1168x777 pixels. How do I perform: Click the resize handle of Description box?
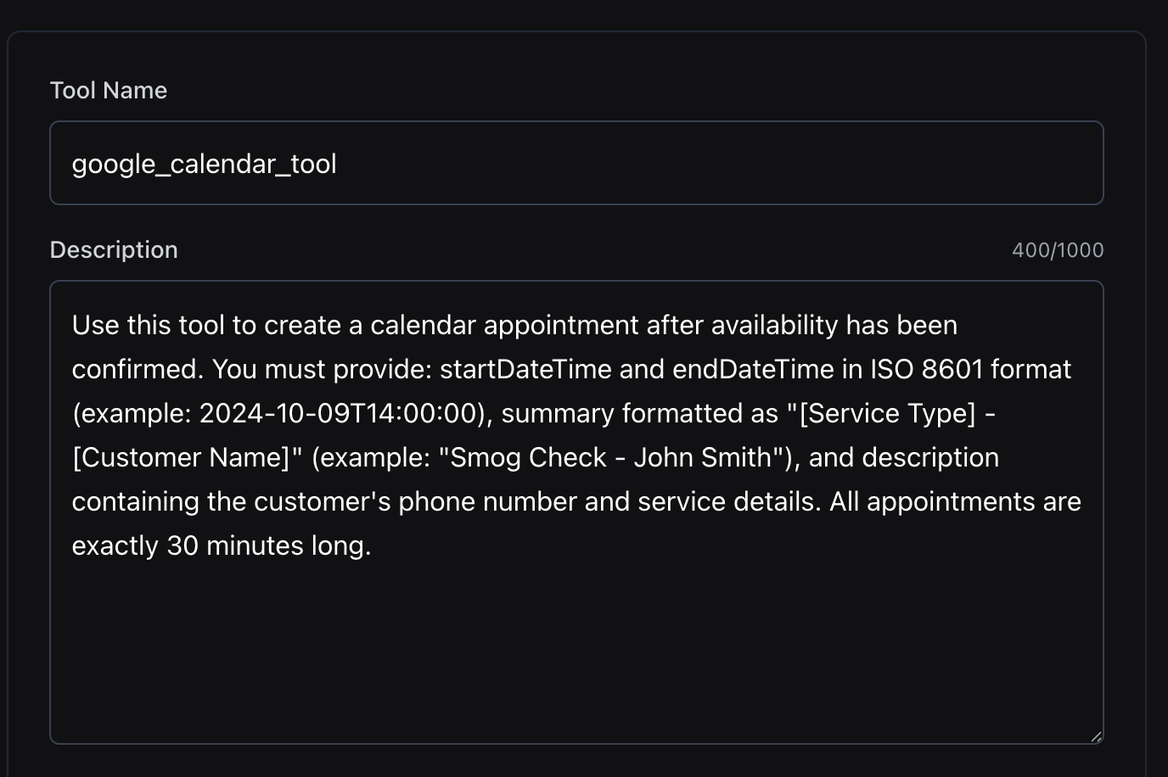[x=1096, y=736]
